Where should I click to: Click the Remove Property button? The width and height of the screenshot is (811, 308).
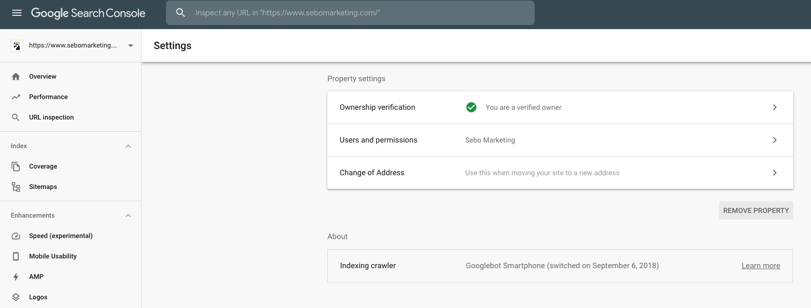(755, 210)
